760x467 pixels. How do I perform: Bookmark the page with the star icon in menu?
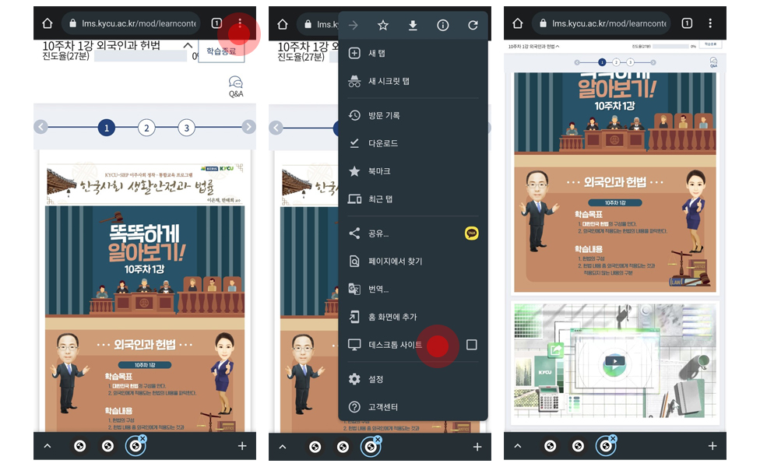click(x=383, y=25)
